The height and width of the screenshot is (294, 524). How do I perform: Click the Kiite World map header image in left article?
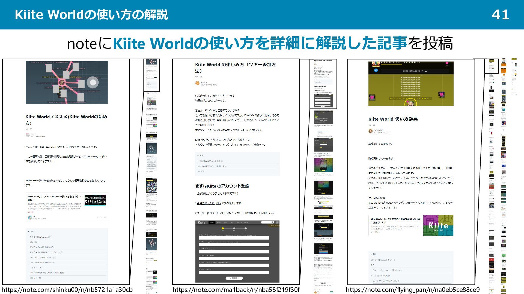point(67,82)
